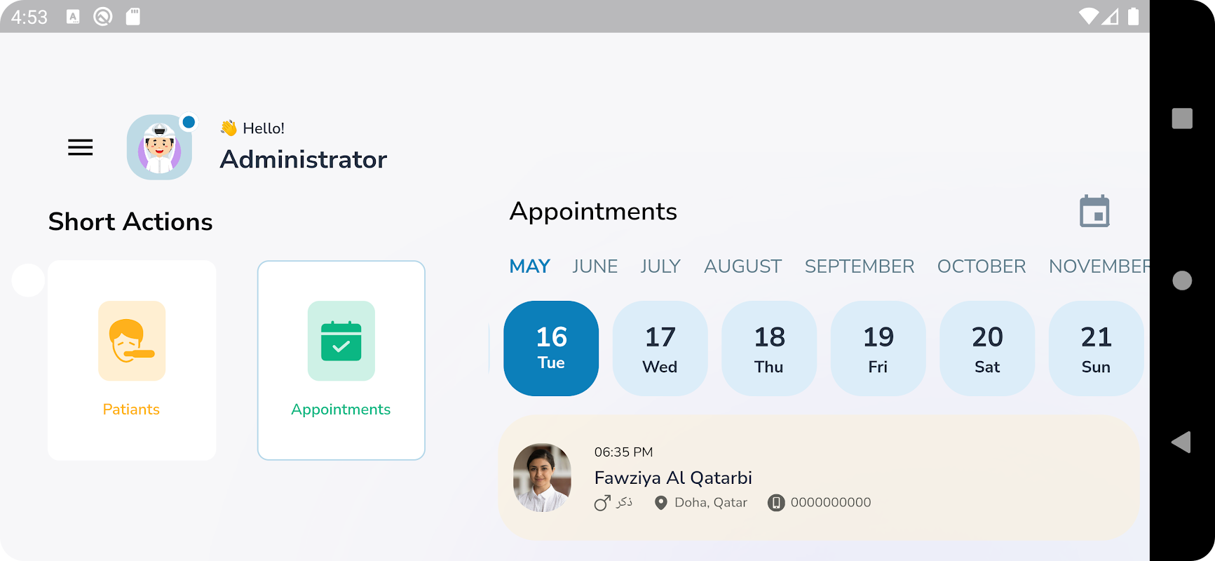Switch to the AUGUST month tab

point(742,266)
